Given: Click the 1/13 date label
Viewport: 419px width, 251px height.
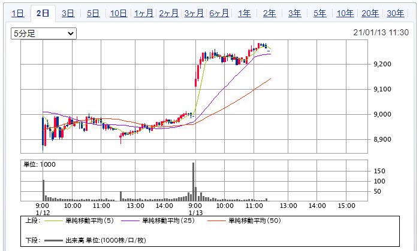Looking at the screenshot, I should click(195, 213).
